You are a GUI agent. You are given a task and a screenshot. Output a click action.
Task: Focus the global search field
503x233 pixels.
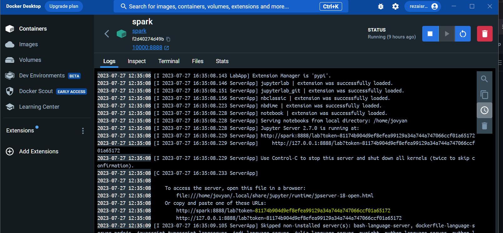point(231,7)
